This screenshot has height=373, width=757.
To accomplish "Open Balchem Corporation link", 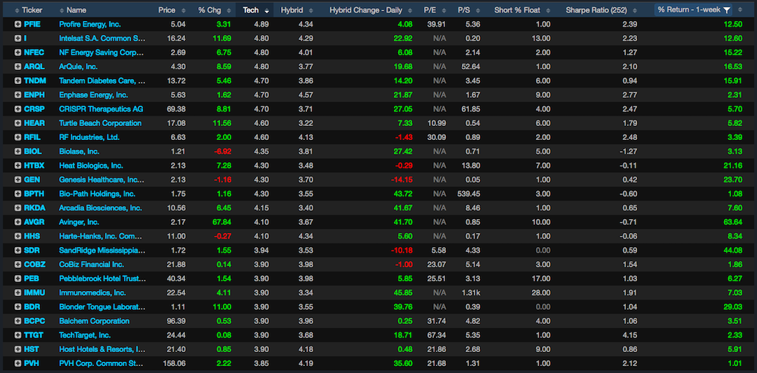I will click(94, 321).
